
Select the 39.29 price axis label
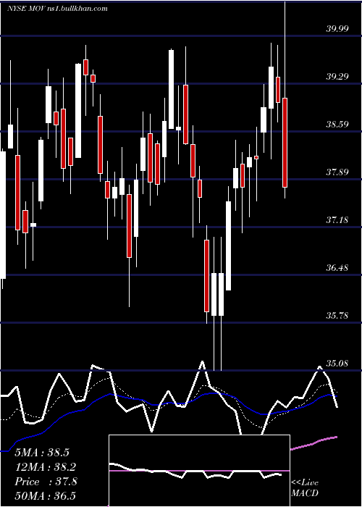pos(337,77)
